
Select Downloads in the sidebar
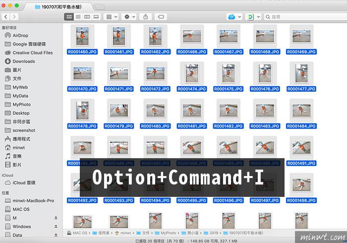point(23,61)
